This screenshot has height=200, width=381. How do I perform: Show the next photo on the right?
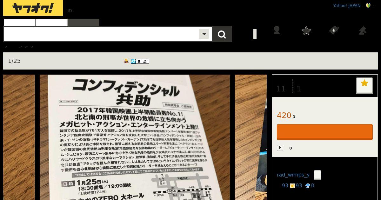pos(251,137)
